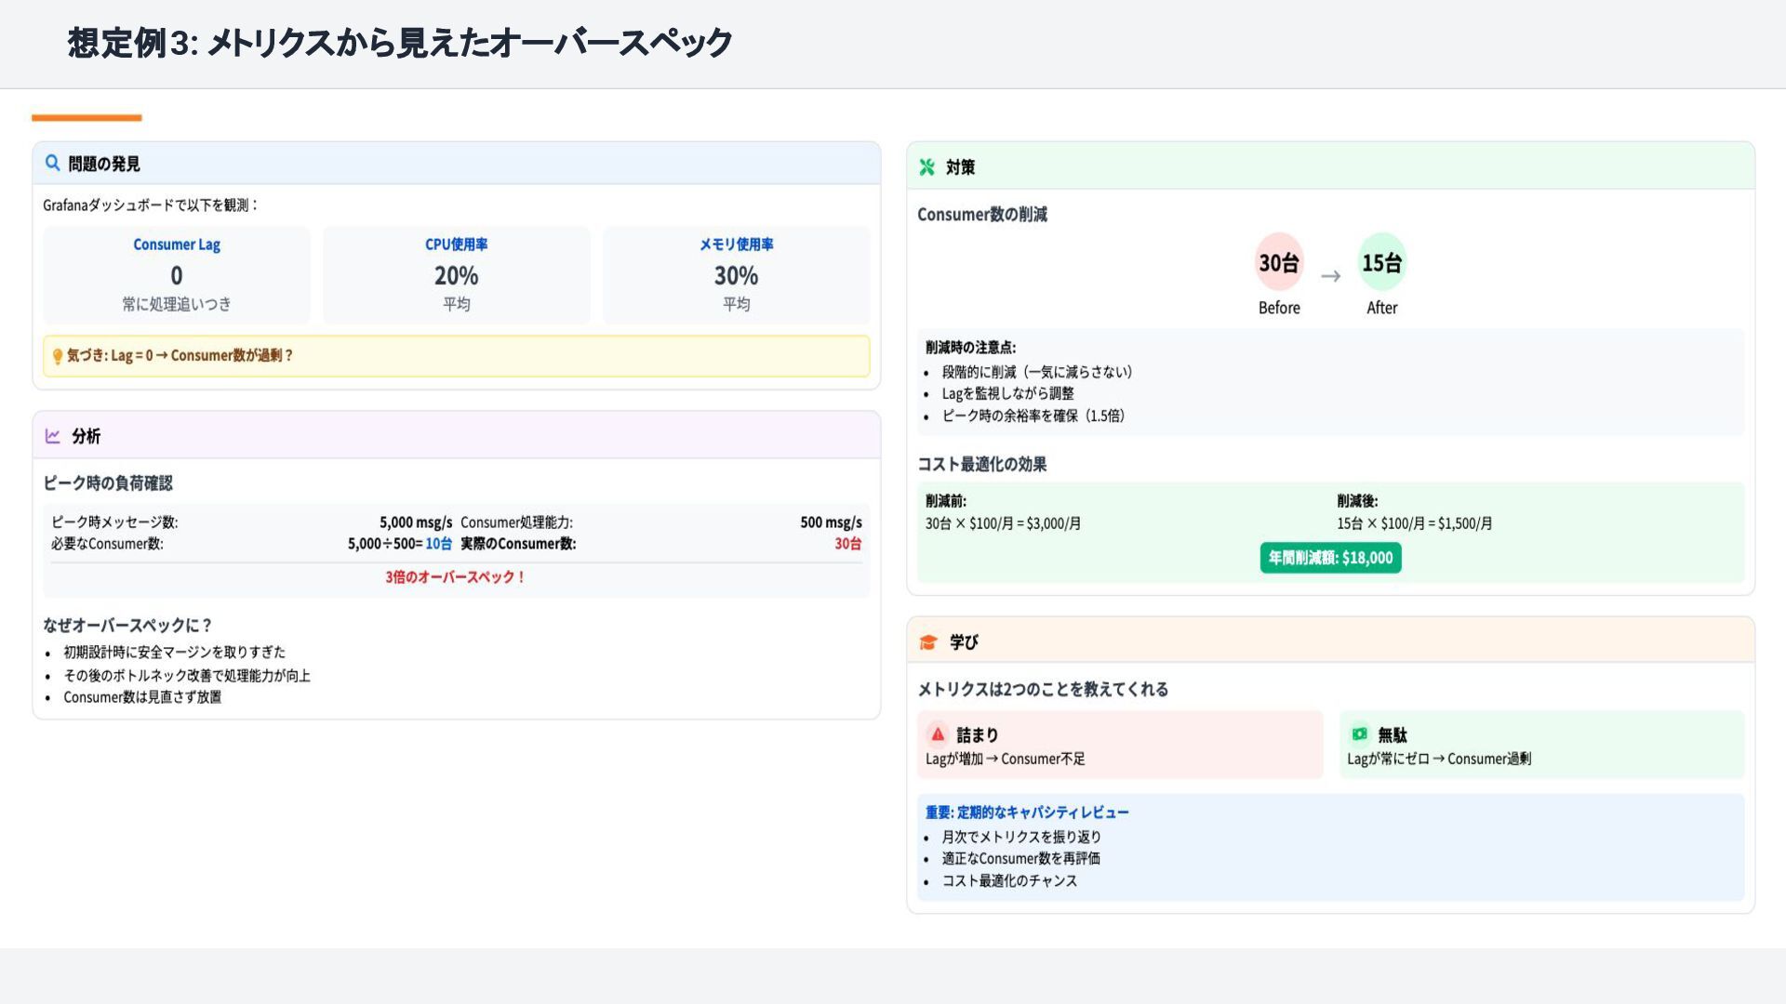
Task: Click the 年間削減額: $18,000 green badge
Action: point(1330,558)
